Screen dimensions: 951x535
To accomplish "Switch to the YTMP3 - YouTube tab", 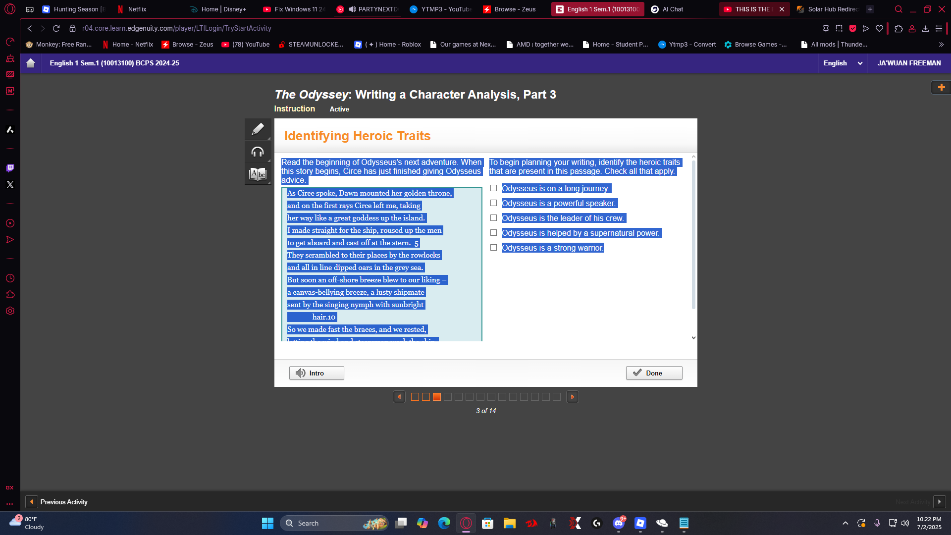I will click(x=440, y=9).
